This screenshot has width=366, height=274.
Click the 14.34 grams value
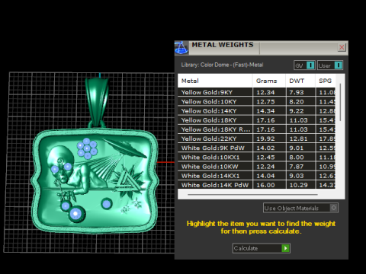265,111
